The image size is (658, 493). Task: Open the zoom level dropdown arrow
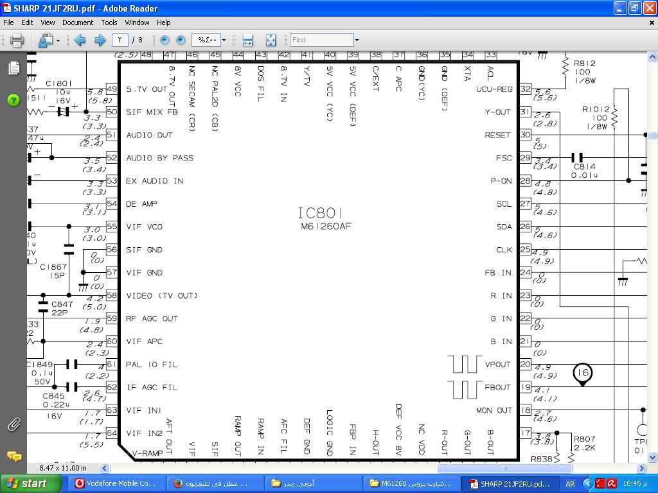click(224, 40)
